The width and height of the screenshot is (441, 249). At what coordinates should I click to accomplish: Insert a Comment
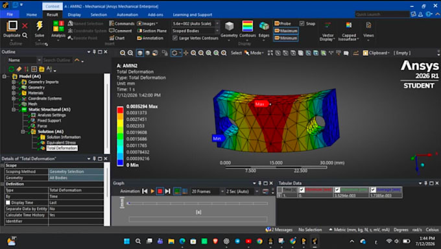[121, 30]
